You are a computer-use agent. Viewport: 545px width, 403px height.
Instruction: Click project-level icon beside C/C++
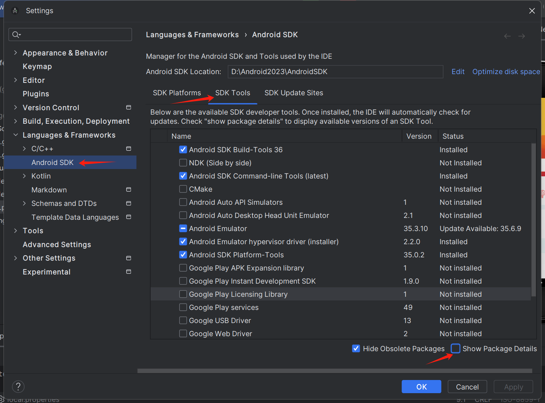point(128,149)
